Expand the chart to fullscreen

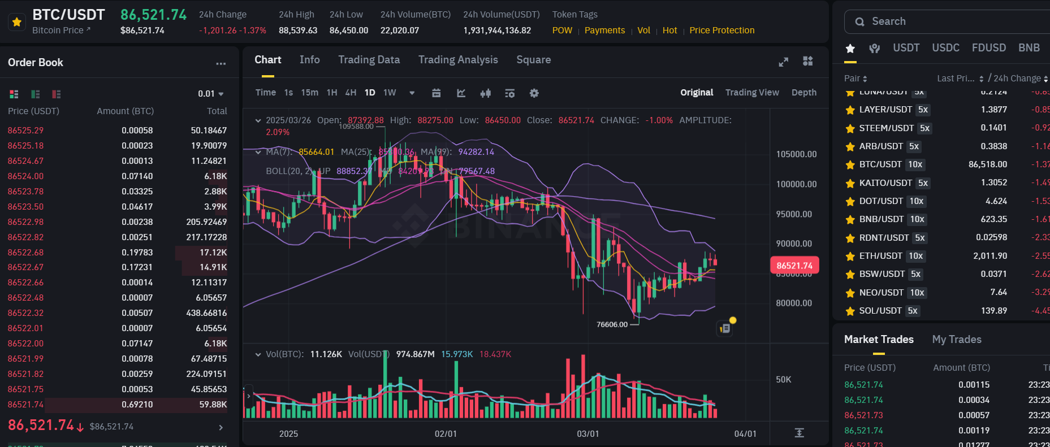point(784,62)
